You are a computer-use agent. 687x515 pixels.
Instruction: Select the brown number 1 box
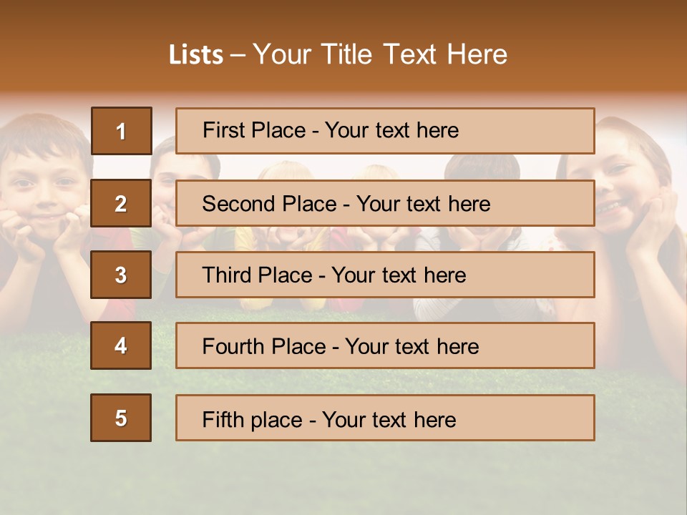121,131
